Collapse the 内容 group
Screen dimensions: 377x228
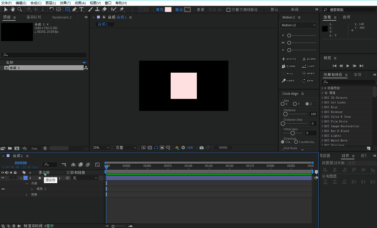(27, 184)
